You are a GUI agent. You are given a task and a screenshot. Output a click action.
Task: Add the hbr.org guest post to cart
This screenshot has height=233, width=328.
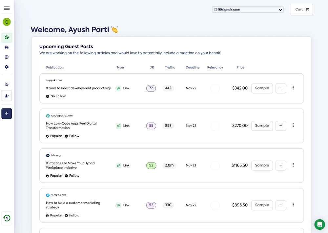pyautogui.click(x=281, y=165)
